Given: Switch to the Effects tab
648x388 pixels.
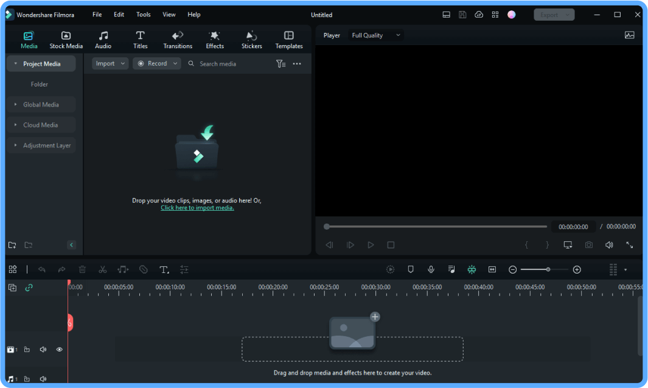Looking at the screenshot, I should coord(215,40).
